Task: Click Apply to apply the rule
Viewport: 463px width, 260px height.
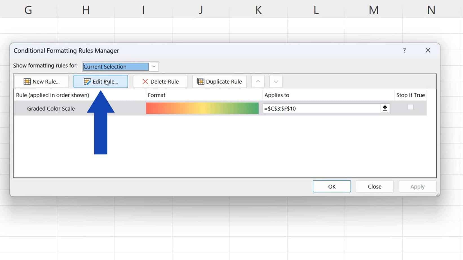Action: (417, 186)
